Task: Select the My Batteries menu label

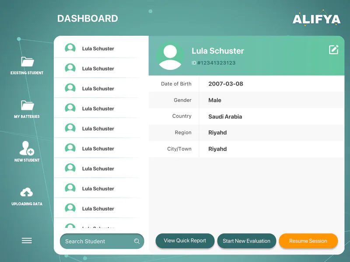Action: pyautogui.click(x=27, y=117)
